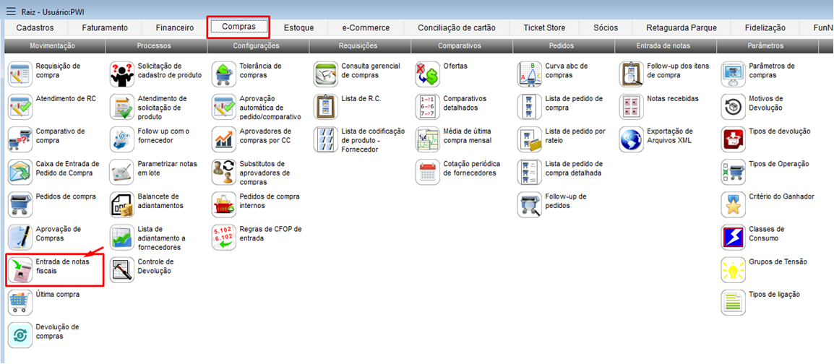Launch the Controle de Devolução icon

pyautogui.click(x=122, y=270)
